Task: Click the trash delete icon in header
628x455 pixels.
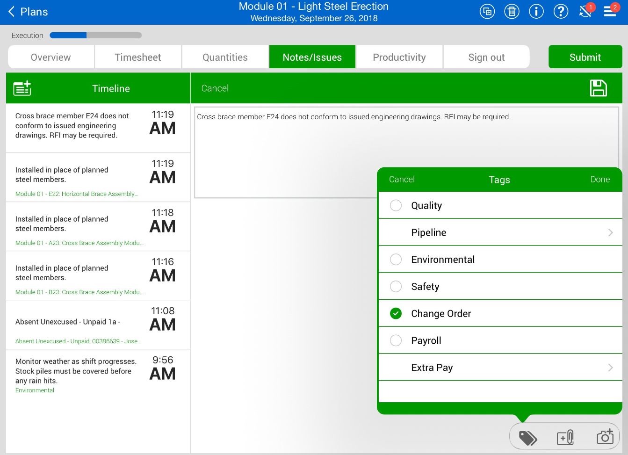Action: click(x=512, y=12)
